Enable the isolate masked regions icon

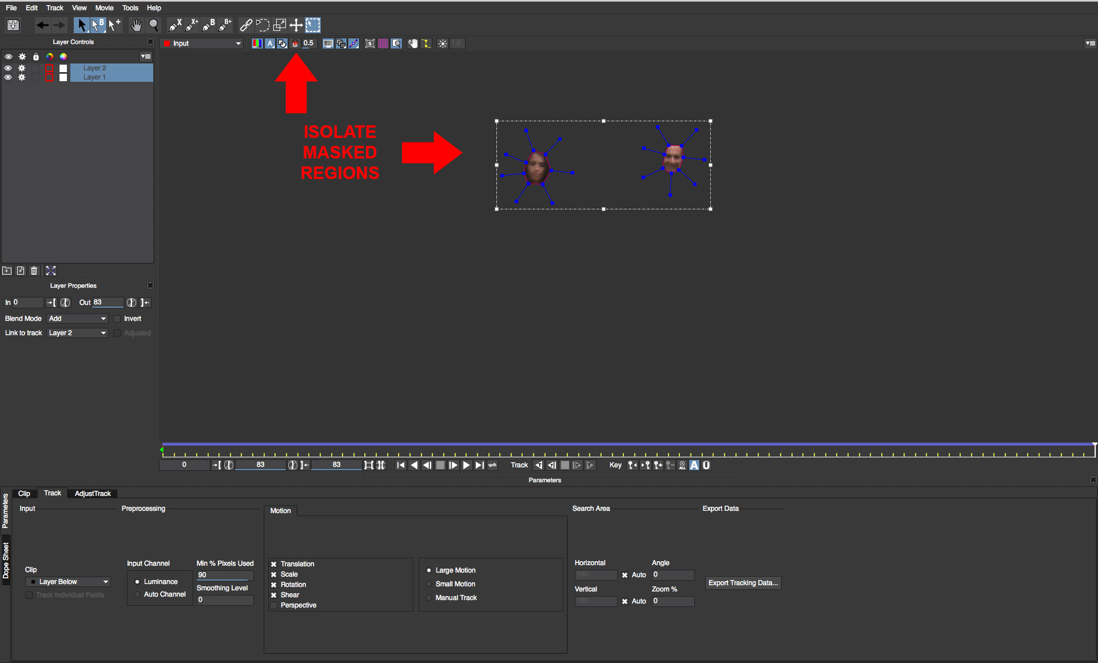click(295, 43)
